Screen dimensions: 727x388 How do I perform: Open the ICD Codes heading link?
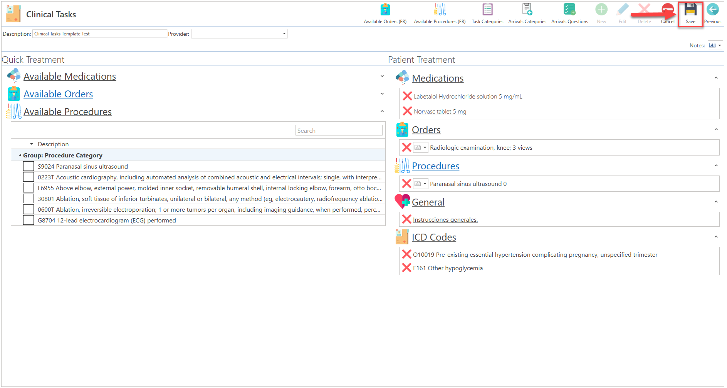(434, 237)
